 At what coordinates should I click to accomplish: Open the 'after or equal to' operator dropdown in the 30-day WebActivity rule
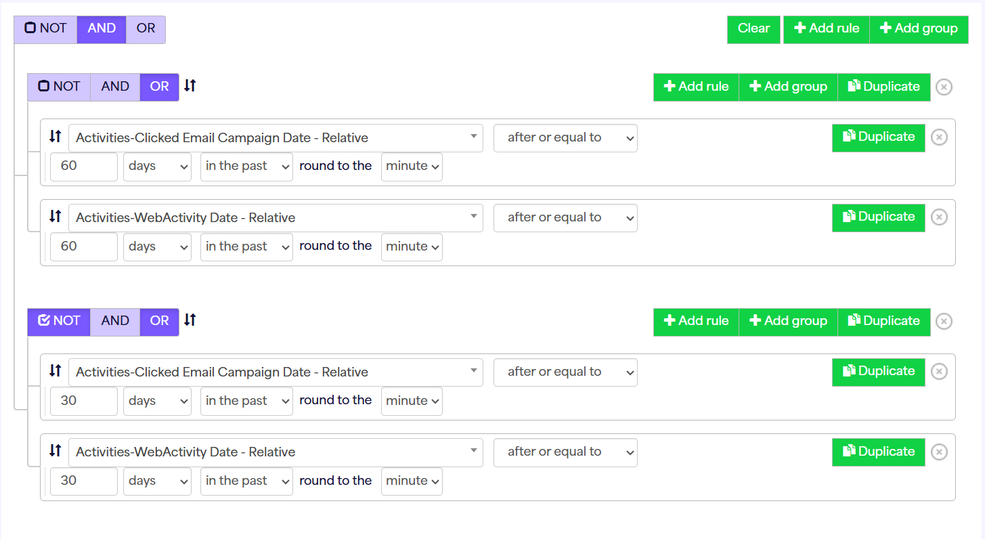click(565, 452)
